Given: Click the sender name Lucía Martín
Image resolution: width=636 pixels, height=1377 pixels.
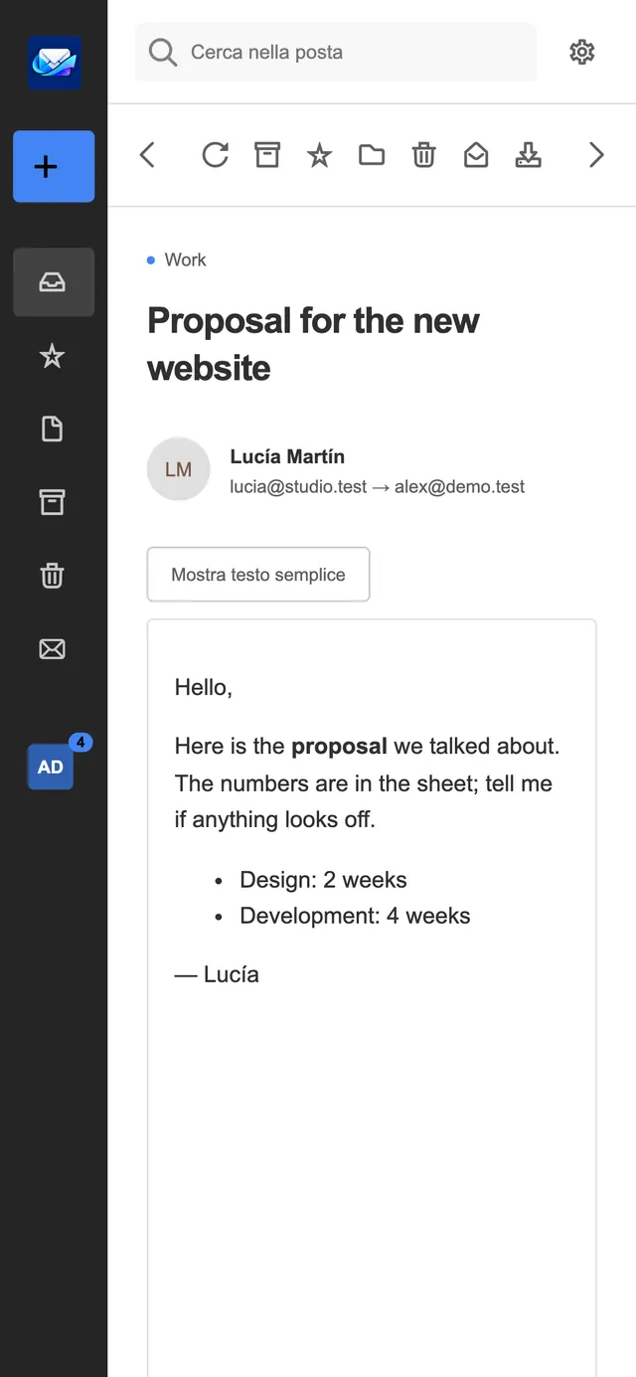Looking at the screenshot, I should pos(287,456).
